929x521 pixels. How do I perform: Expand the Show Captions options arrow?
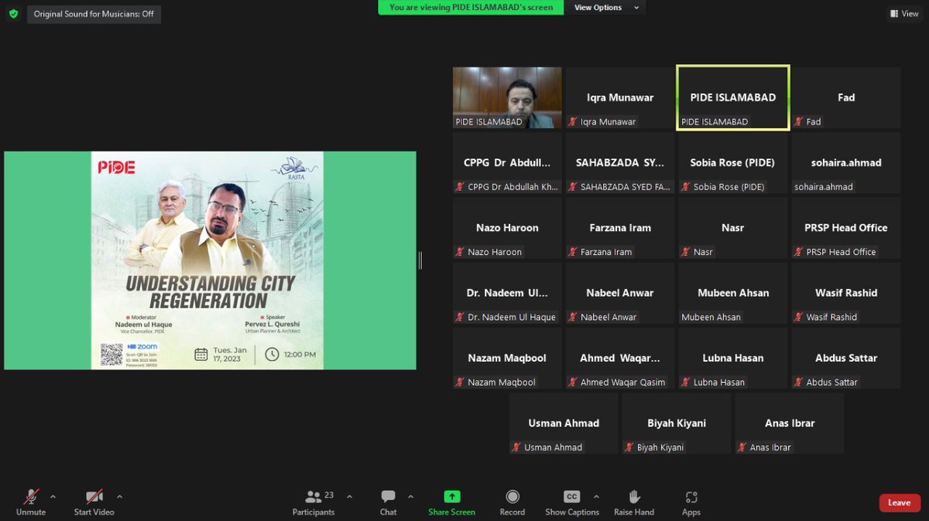tap(596, 496)
